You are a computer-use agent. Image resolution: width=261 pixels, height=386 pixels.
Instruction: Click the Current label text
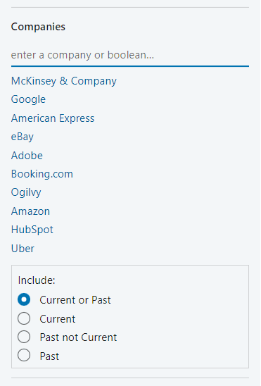point(58,319)
